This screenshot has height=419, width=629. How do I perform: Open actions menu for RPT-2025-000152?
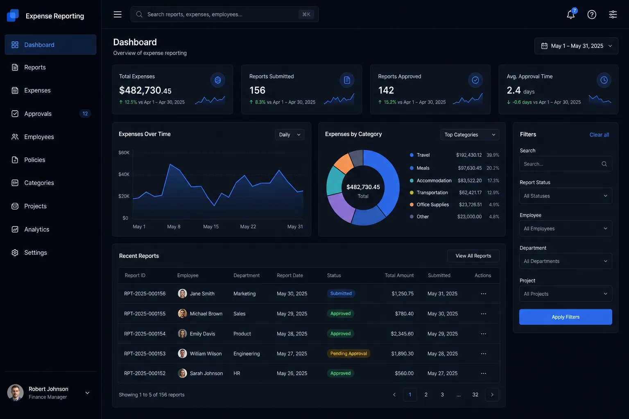(x=484, y=374)
